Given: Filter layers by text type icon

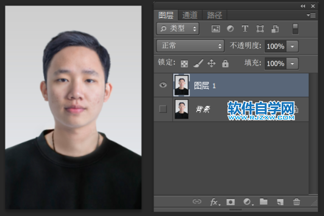Looking at the screenshot, I should pos(245,28).
